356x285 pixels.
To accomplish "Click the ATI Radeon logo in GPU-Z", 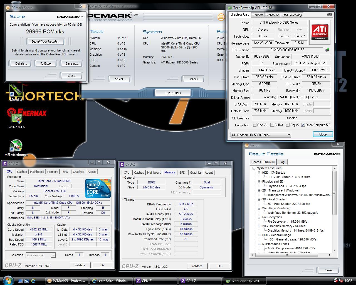I will (320, 32).
